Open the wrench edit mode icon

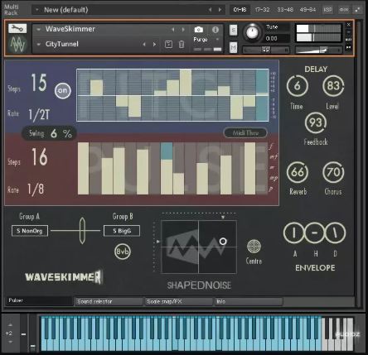click(17, 28)
